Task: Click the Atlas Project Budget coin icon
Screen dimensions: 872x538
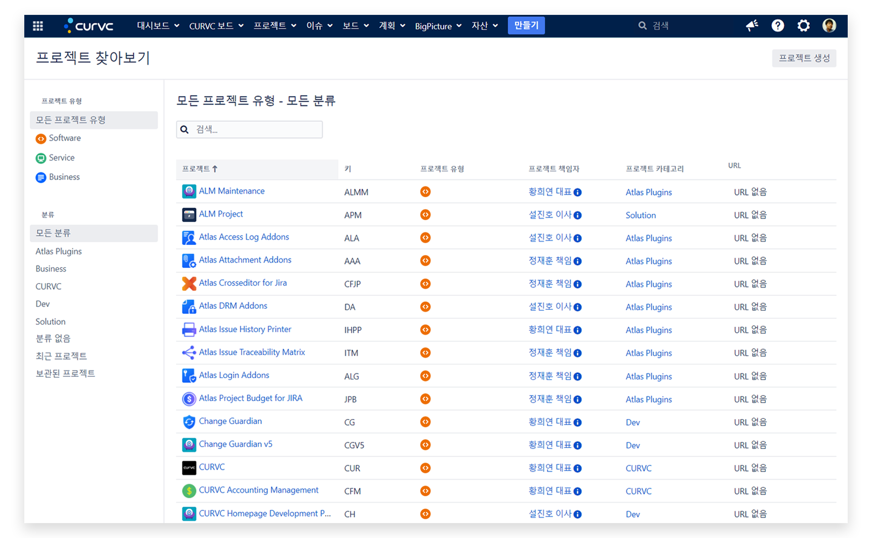Action: coord(189,399)
